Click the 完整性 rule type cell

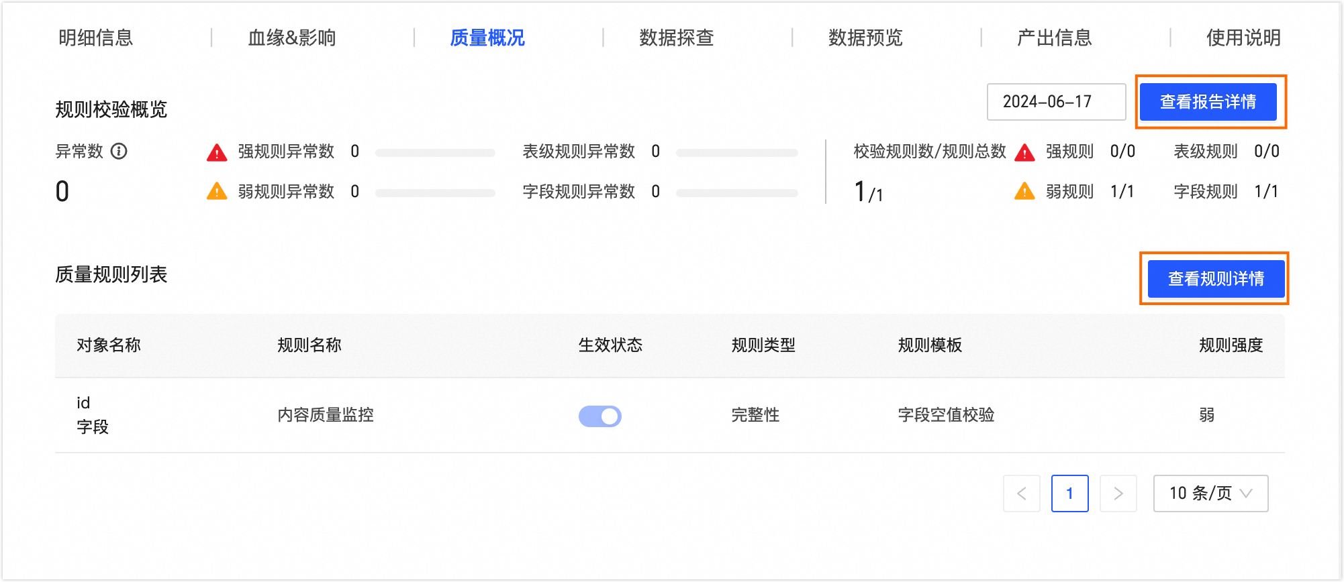[755, 415]
